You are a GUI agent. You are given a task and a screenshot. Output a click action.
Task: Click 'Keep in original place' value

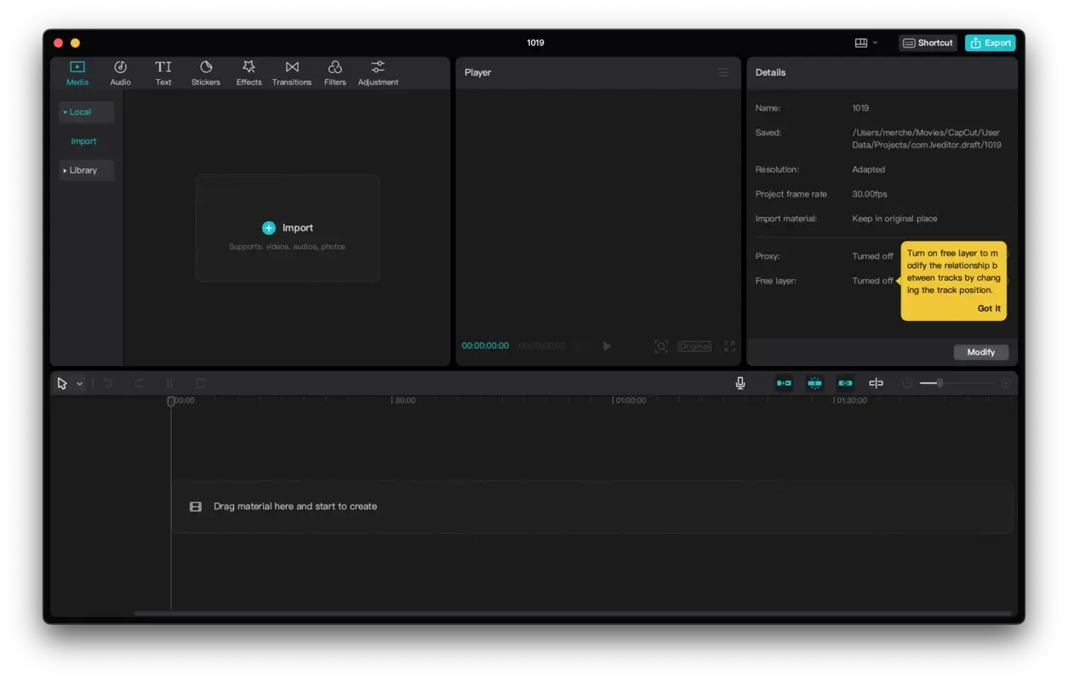point(894,219)
